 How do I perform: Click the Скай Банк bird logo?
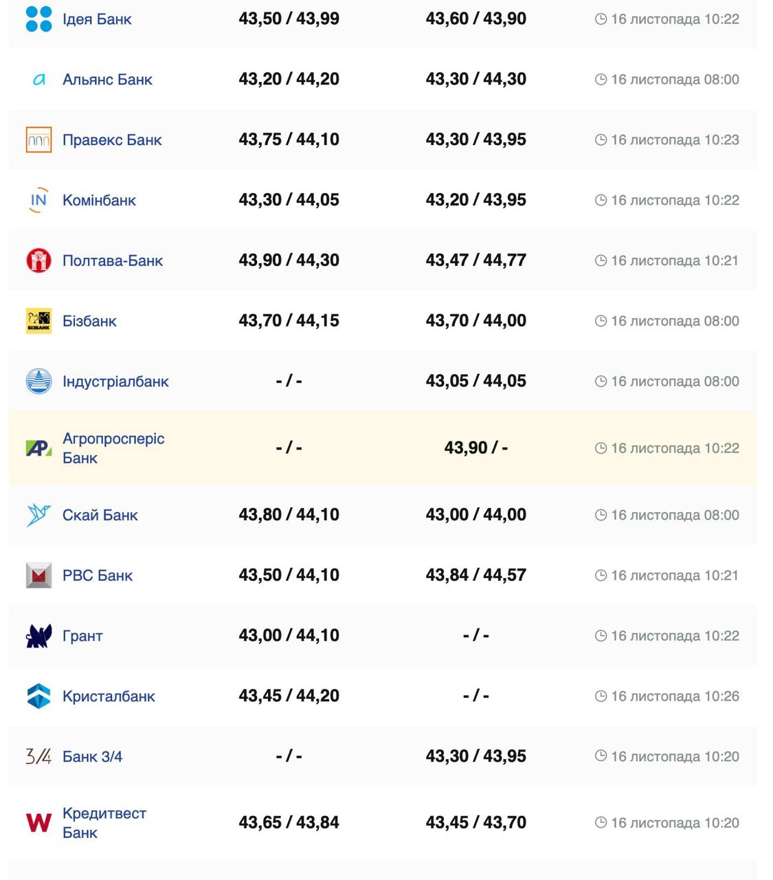point(38,515)
